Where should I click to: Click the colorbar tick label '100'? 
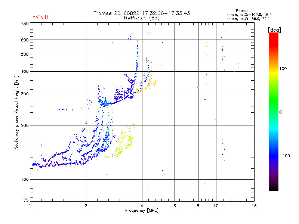(283, 69)
